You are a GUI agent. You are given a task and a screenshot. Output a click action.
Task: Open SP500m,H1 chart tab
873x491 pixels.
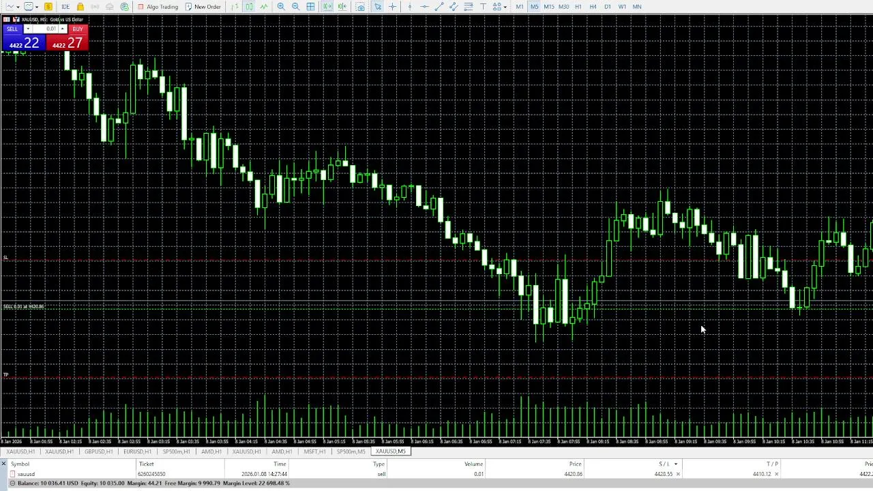click(176, 451)
